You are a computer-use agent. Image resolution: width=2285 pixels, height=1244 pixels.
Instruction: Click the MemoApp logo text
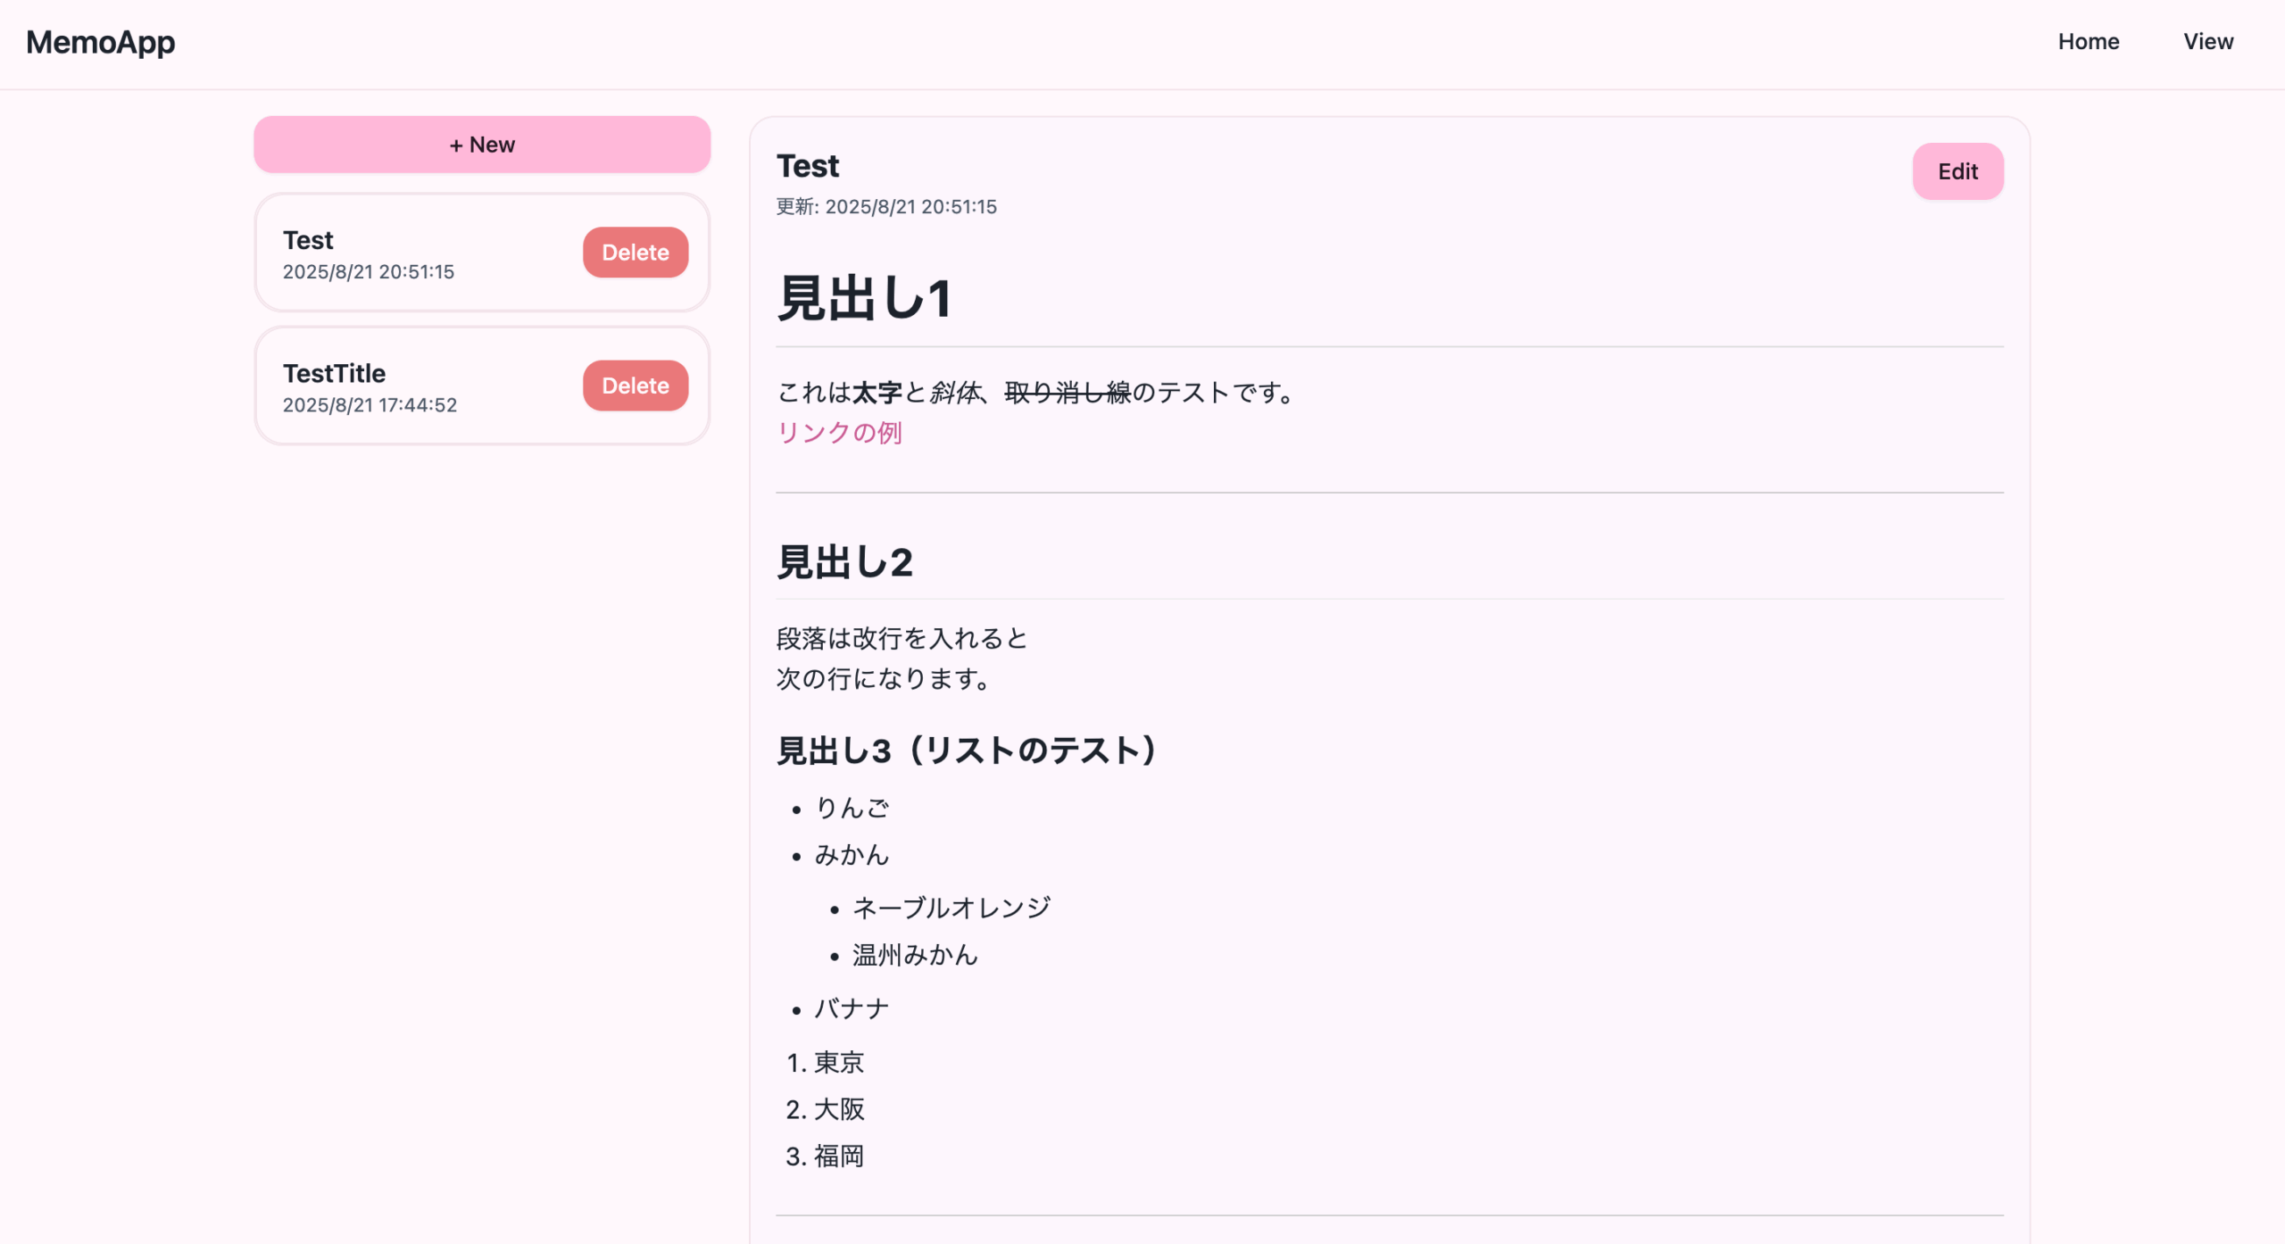[x=101, y=41]
